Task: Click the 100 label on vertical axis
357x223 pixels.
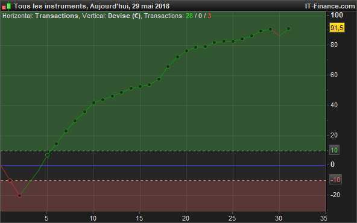Action: pyautogui.click(x=336, y=15)
